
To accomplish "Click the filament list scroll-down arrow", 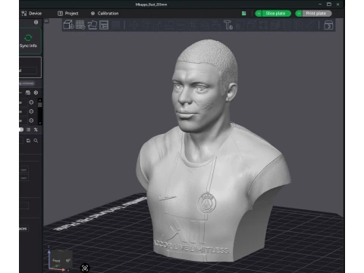I will tap(39, 123).
